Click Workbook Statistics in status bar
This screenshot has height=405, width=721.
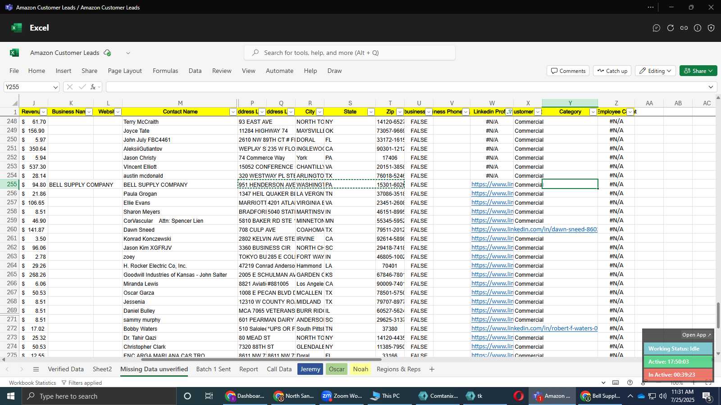tap(32, 383)
